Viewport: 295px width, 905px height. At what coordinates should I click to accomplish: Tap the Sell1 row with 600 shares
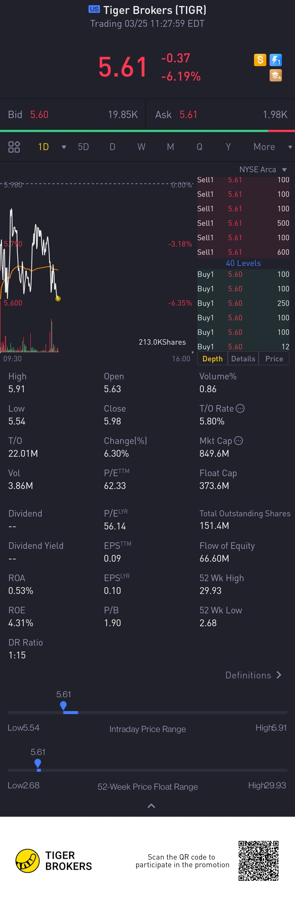click(x=243, y=252)
